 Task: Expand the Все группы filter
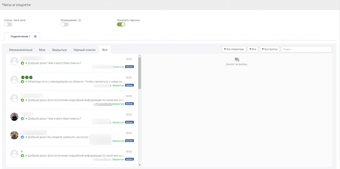pyautogui.click(x=269, y=49)
